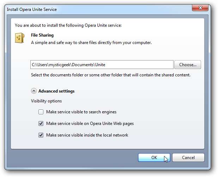Click the "visible inside the local network" label

pos(87,135)
